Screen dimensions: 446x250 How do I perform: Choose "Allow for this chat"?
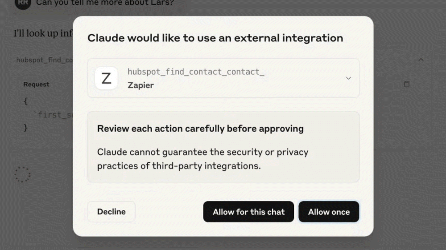tap(248, 212)
